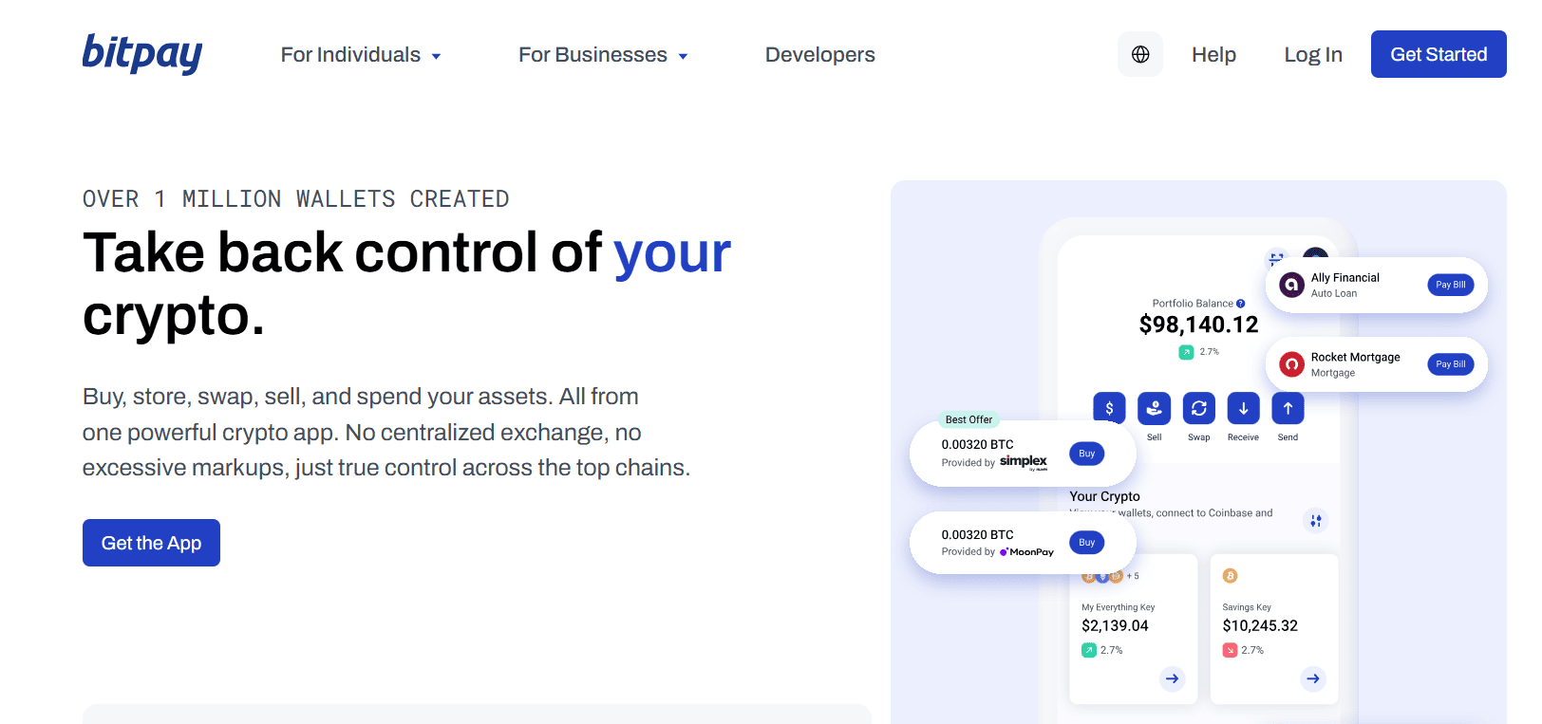Click the Your Crypto filter settings icon
Screen dimensions: 1542x724
[x=1315, y=520]
